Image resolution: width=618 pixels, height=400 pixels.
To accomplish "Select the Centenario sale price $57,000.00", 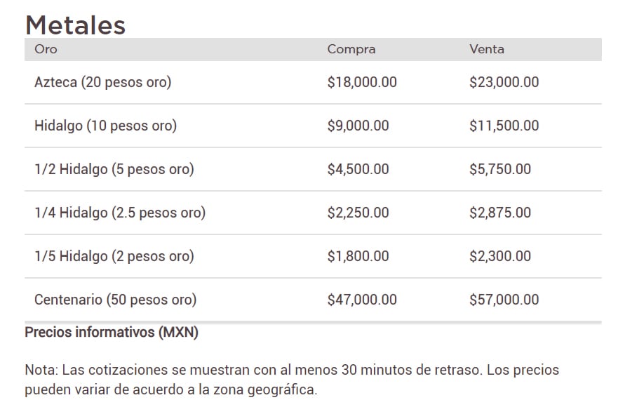I will (504, 300).
